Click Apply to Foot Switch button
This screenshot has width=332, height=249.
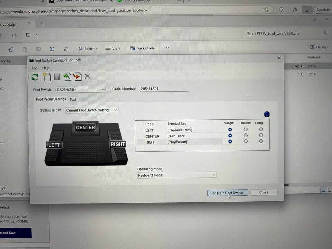(x=228, y=193)
